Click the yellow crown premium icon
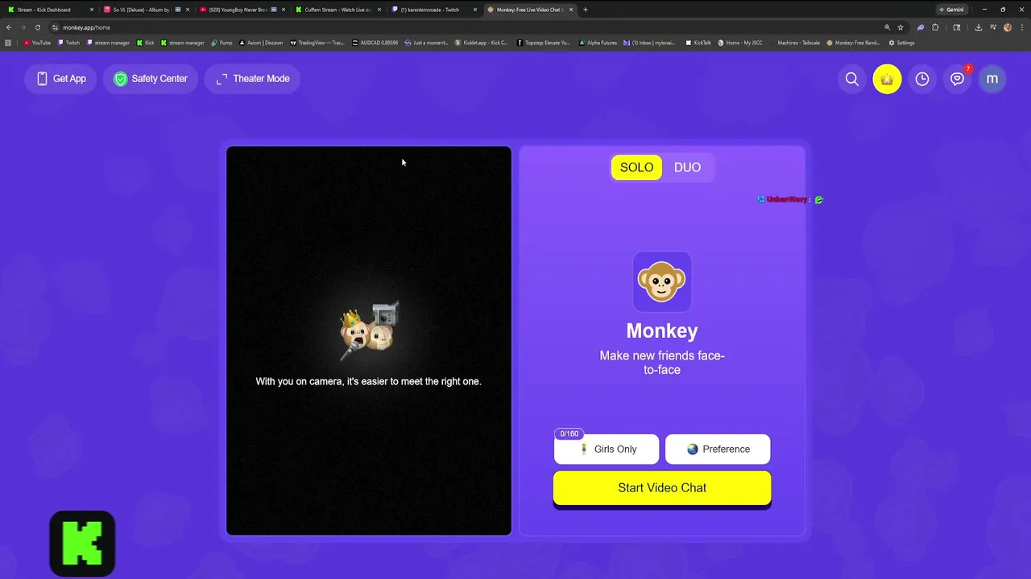 [887, 79]
